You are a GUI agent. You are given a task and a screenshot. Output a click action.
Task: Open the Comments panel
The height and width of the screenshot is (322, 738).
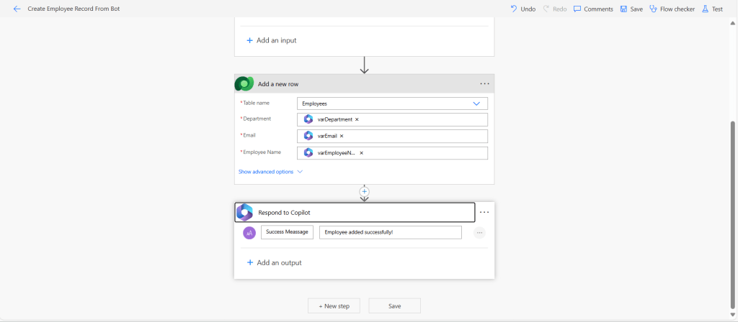pos(593,9)
